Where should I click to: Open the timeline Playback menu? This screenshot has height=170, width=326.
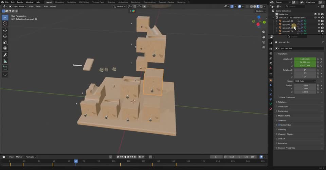31,157
